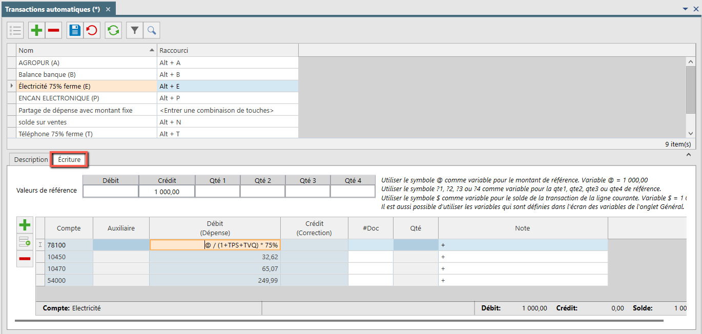The width and height of the screenshot is (702, 334).
Task: Click the Débit reference value field
Action: click(x=111, y=192)
